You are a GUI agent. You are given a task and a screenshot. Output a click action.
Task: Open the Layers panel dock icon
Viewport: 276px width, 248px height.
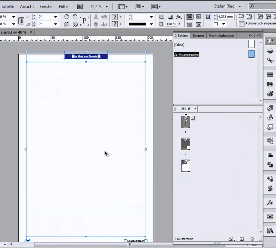point(270,51)
